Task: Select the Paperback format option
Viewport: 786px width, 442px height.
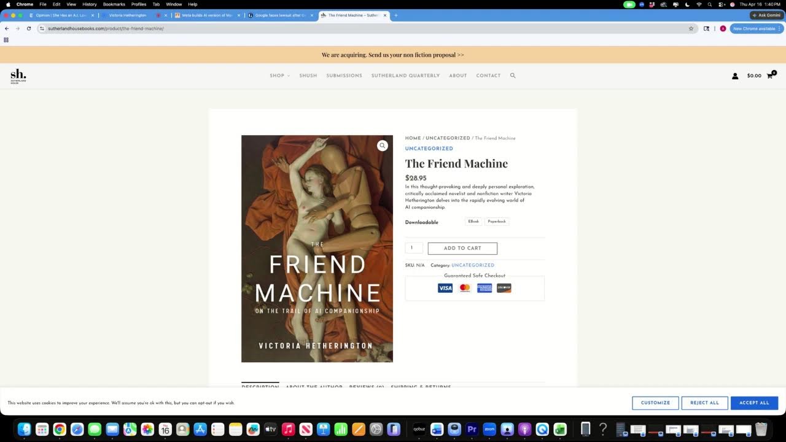Action: coord(497,222)
